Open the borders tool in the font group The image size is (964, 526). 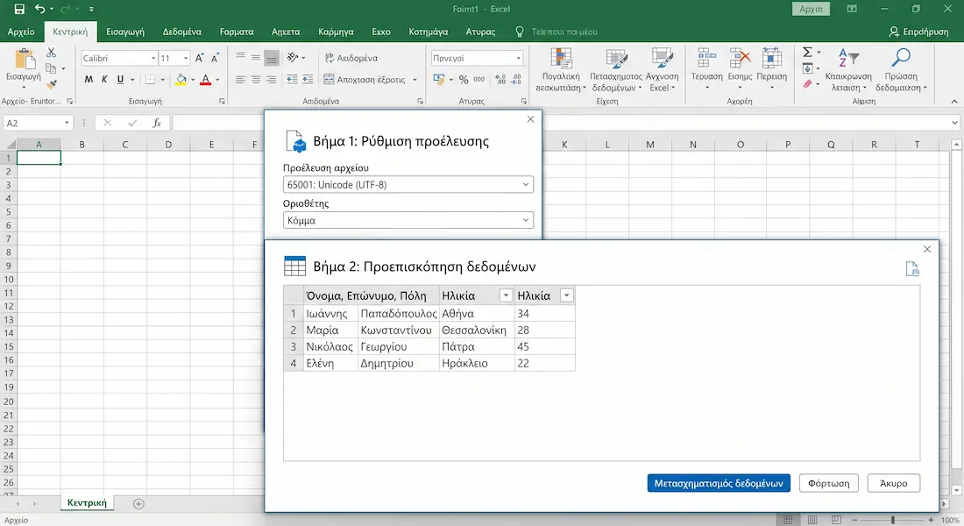point(150,80)
